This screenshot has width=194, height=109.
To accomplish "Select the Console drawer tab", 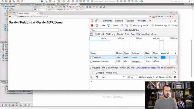I will (100, 73).
